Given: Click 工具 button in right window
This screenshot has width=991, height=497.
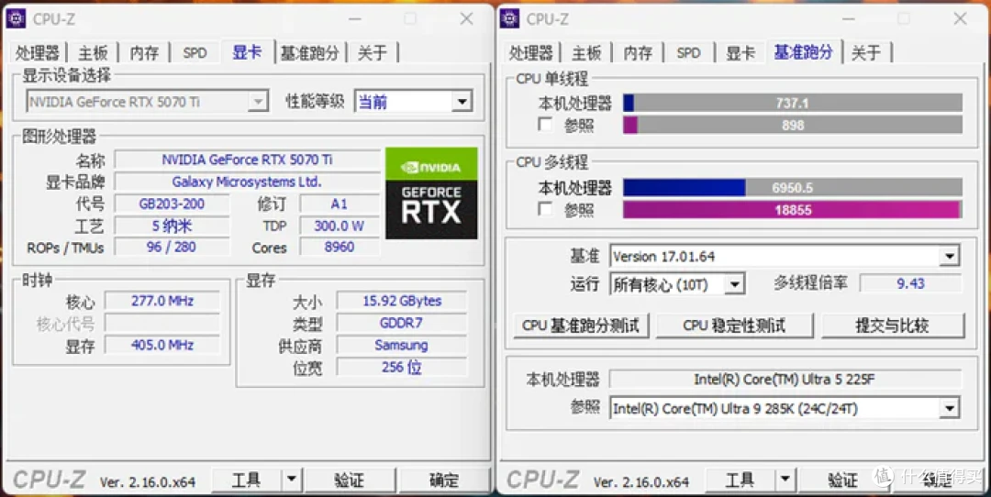Looking at the screenshot, I should click(740, 480).
